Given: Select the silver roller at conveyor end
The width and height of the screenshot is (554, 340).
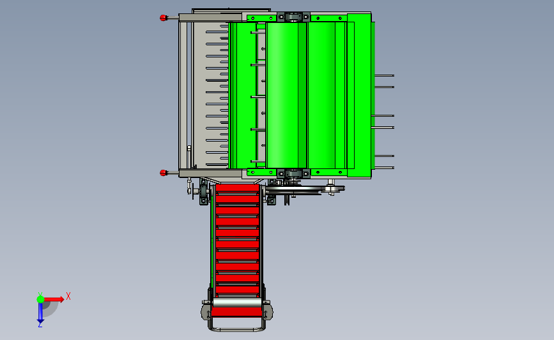Looking at the screenshot, I should pos(237,302).
